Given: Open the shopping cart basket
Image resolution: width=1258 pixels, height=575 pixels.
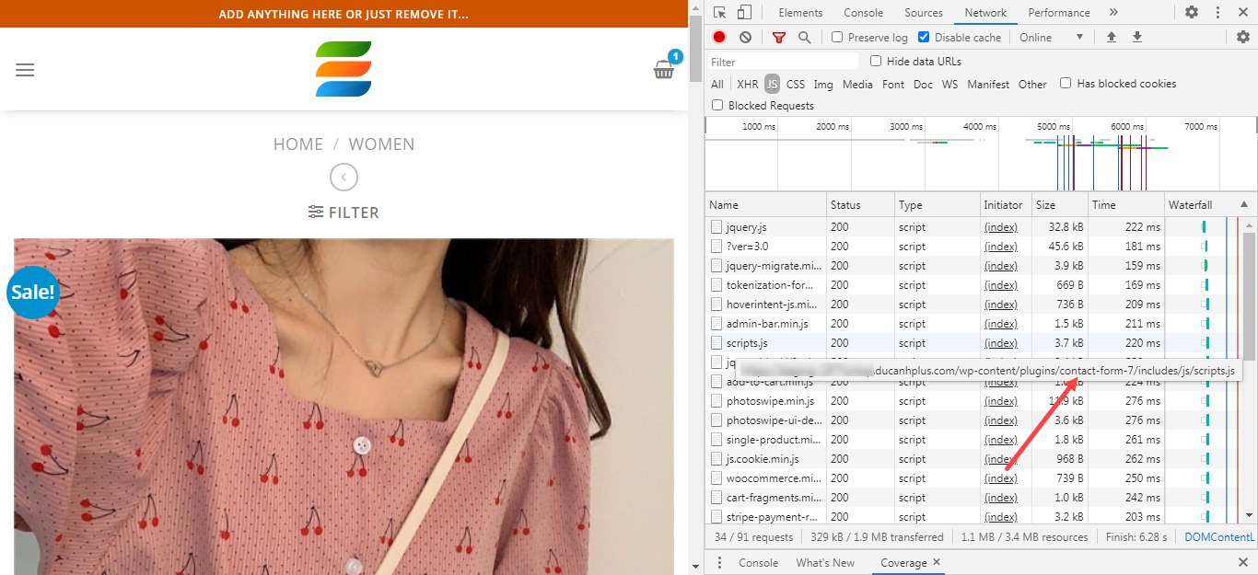Looking at the screenshot, I should (664, 69).
